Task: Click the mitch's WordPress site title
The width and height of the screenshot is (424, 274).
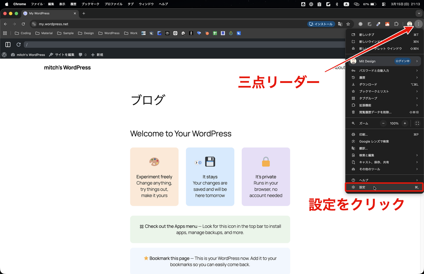Action: point(67,68)
